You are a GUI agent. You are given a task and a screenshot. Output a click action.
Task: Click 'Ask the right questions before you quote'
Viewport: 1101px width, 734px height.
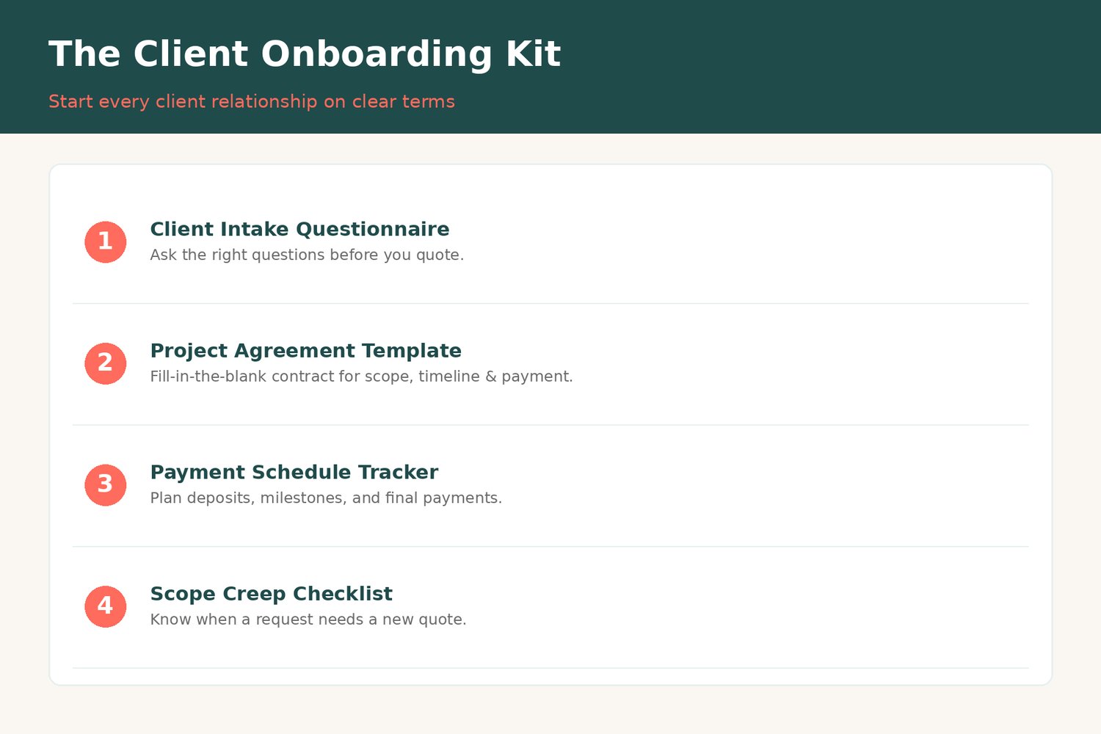click(307, 255)
